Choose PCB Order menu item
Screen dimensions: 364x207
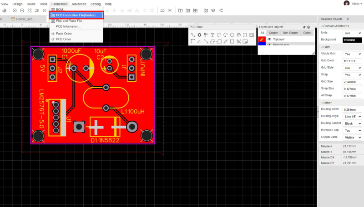pyautogui.click(x=76, y=39)
